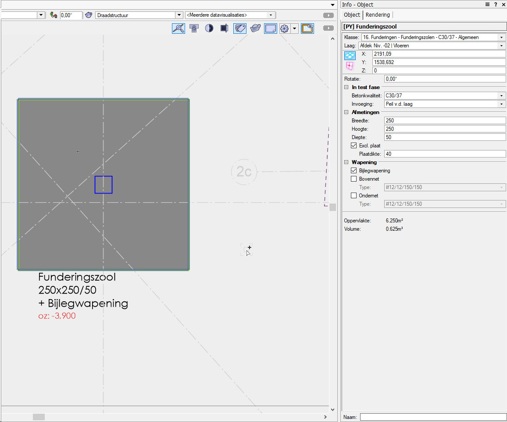This screenshot has width=507, height=422.
Task: Click the horizontal scrollbar thumb below the drawing
Action: [39, 417]
